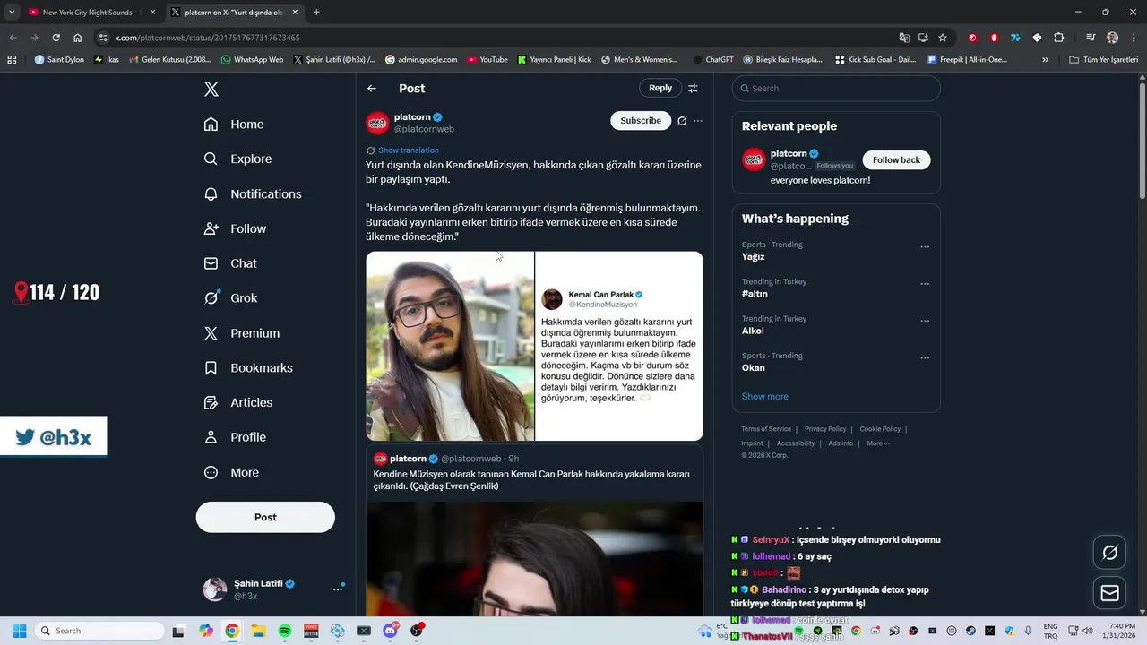Open options for the Alkol trend
This screenshot has height=645, width=1147.
[x=925, y=321]
